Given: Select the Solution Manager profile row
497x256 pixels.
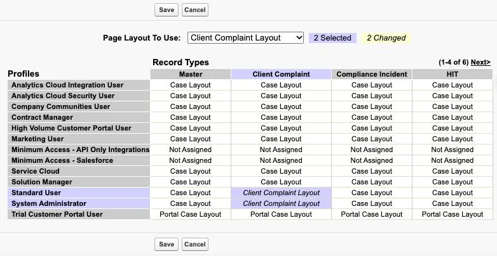Looking at the screenshot, I should click(79, 182).
